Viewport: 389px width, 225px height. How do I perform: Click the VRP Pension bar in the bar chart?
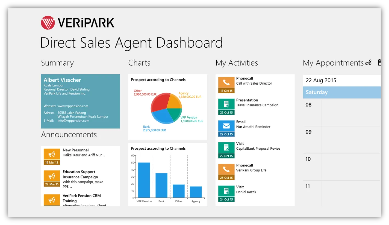144,180
